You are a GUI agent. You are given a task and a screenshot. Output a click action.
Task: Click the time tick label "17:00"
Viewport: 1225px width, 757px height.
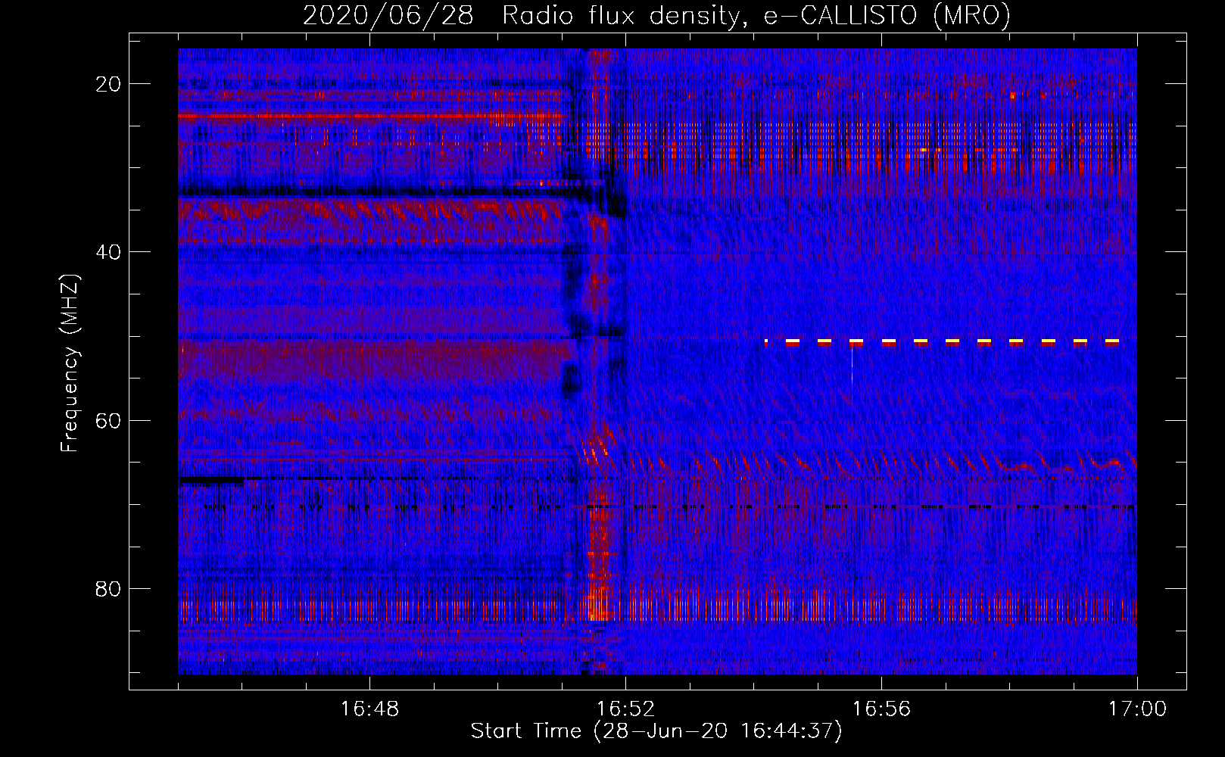click(1137, 709)
